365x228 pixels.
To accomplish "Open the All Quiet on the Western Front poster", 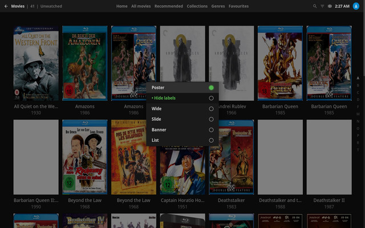I will coord(36,63).
